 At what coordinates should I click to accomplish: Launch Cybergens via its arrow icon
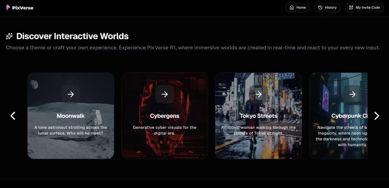point(165,94)
